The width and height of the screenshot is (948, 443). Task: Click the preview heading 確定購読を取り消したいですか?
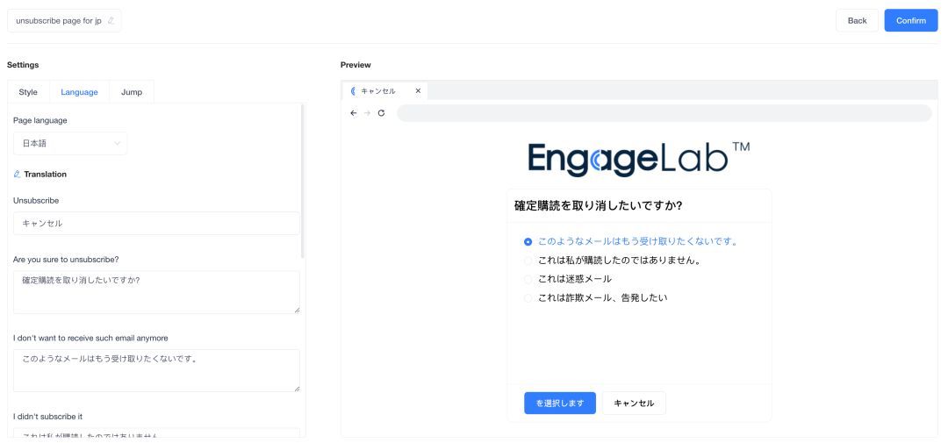point(598,205)
